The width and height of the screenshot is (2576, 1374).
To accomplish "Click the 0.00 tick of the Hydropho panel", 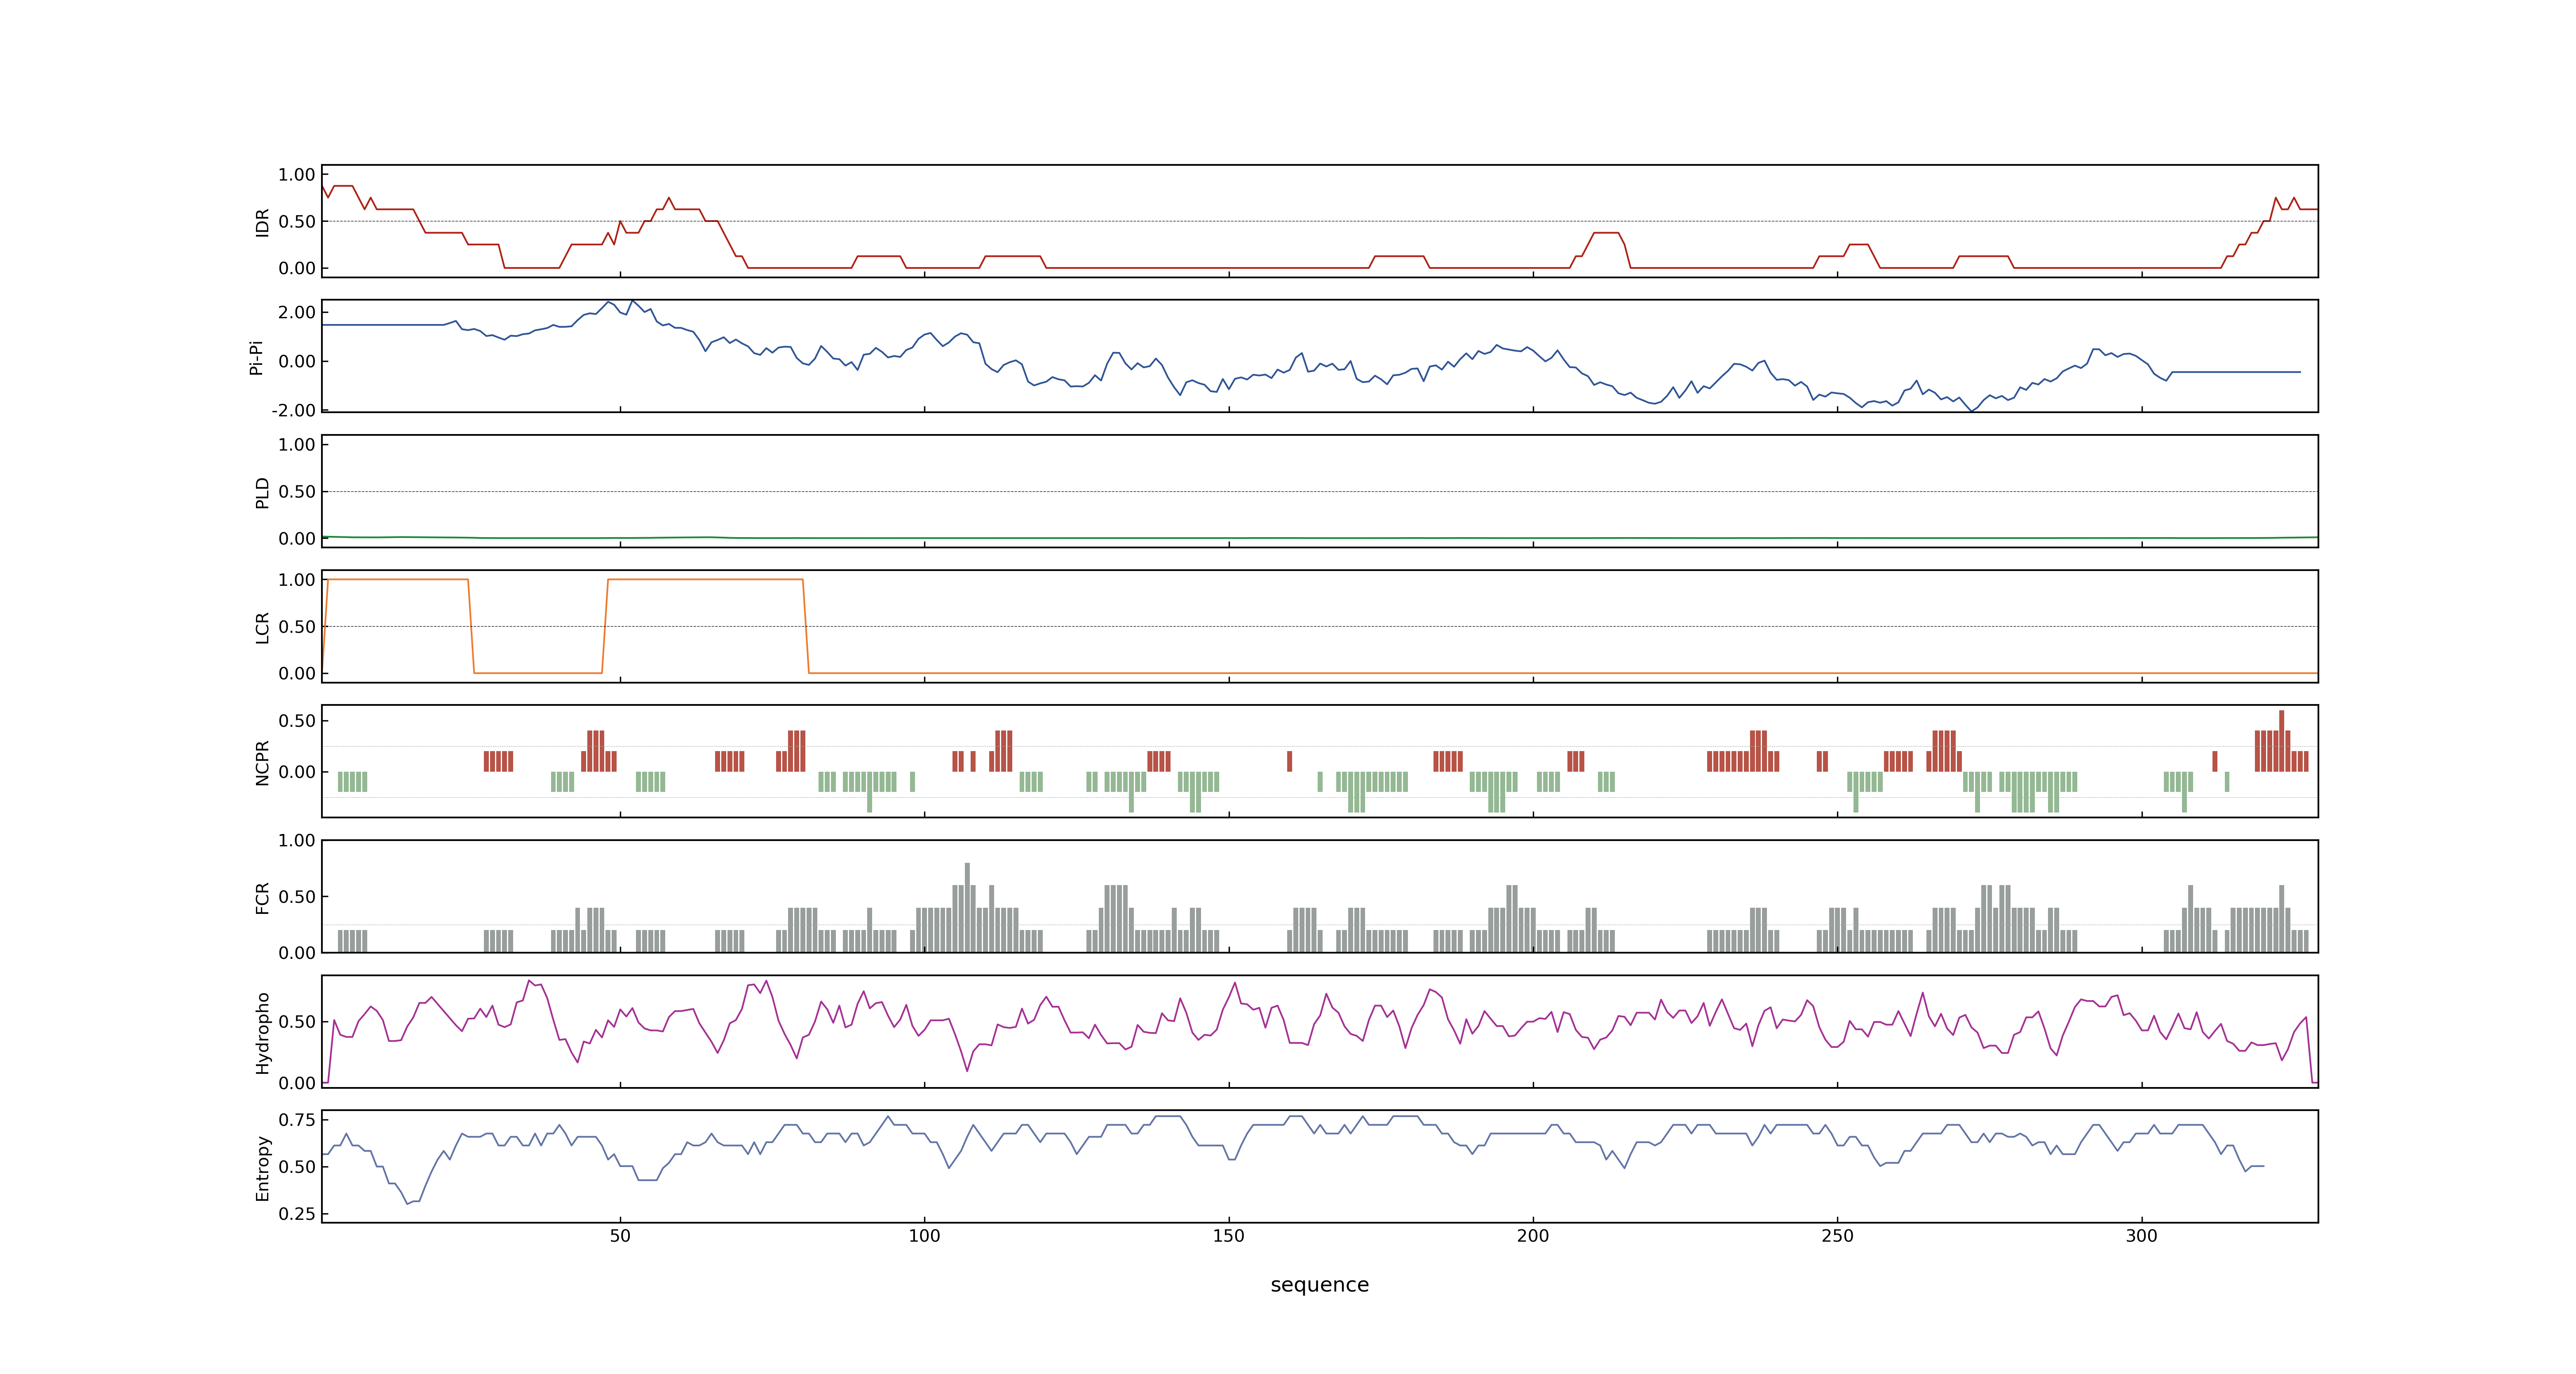I will point(297,1083).
